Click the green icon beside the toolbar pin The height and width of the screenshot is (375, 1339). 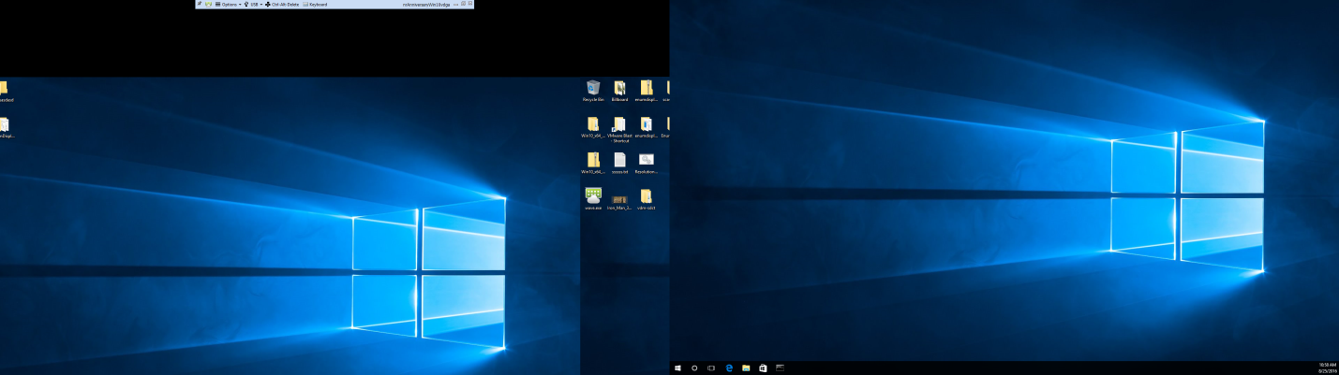point(208,4)
